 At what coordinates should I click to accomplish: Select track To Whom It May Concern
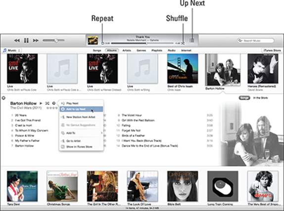[32, 131]
